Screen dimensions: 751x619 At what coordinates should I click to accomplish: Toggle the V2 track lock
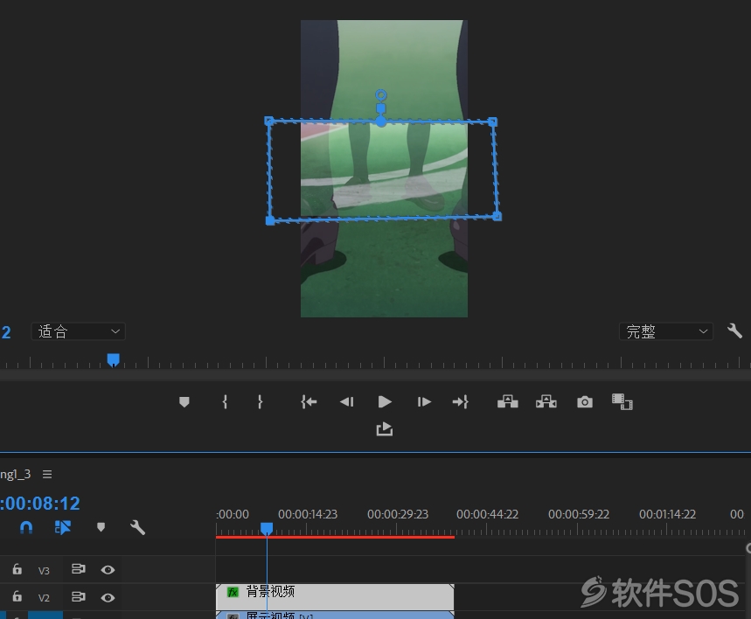[17, 597]
